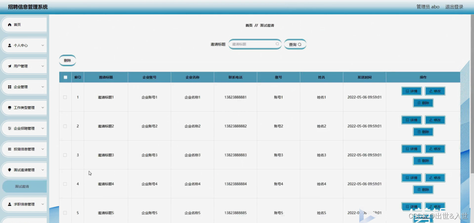Image resolution: width=474 pixels, height=223 pixels.
Task: Click the phone number 13823888881
Action: tap(235, 97)
